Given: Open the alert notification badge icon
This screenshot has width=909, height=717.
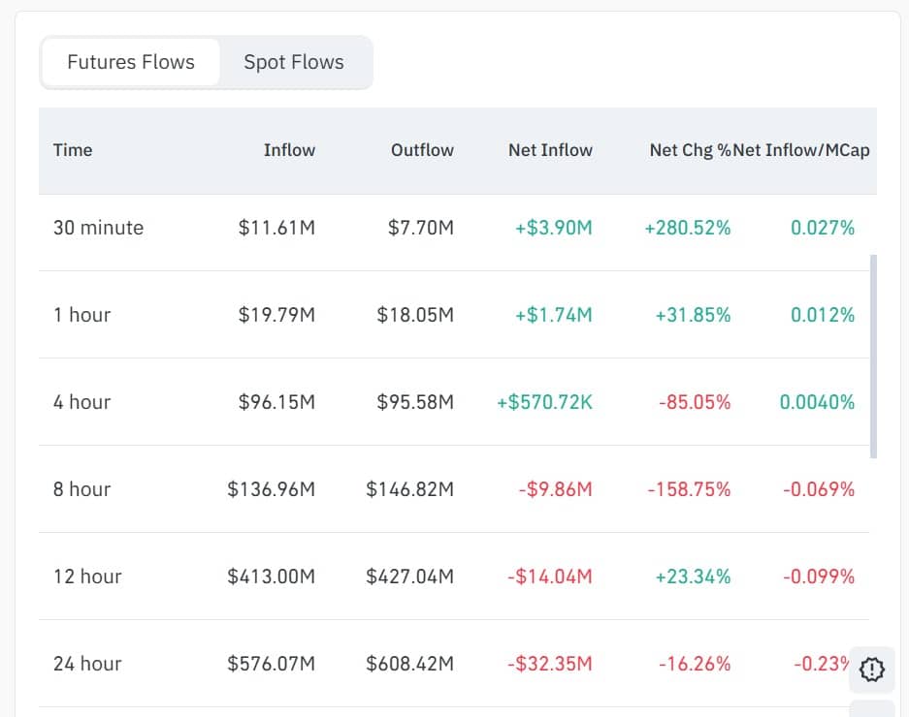Looking at the screenshot, I should point(871,670).
